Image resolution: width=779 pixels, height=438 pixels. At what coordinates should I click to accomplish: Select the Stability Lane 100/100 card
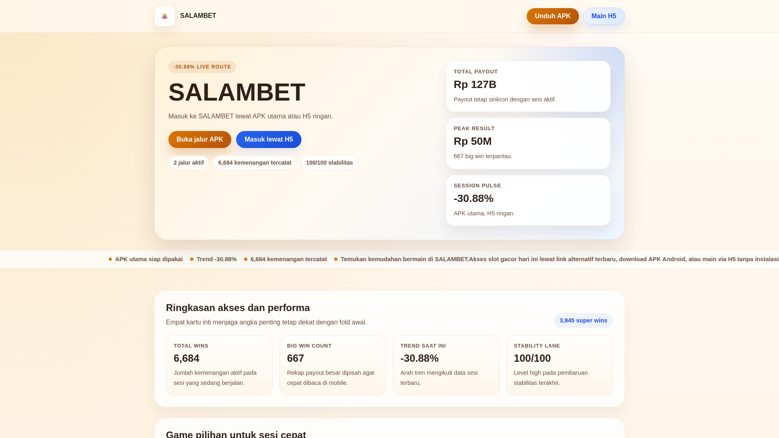coord(560,365)
